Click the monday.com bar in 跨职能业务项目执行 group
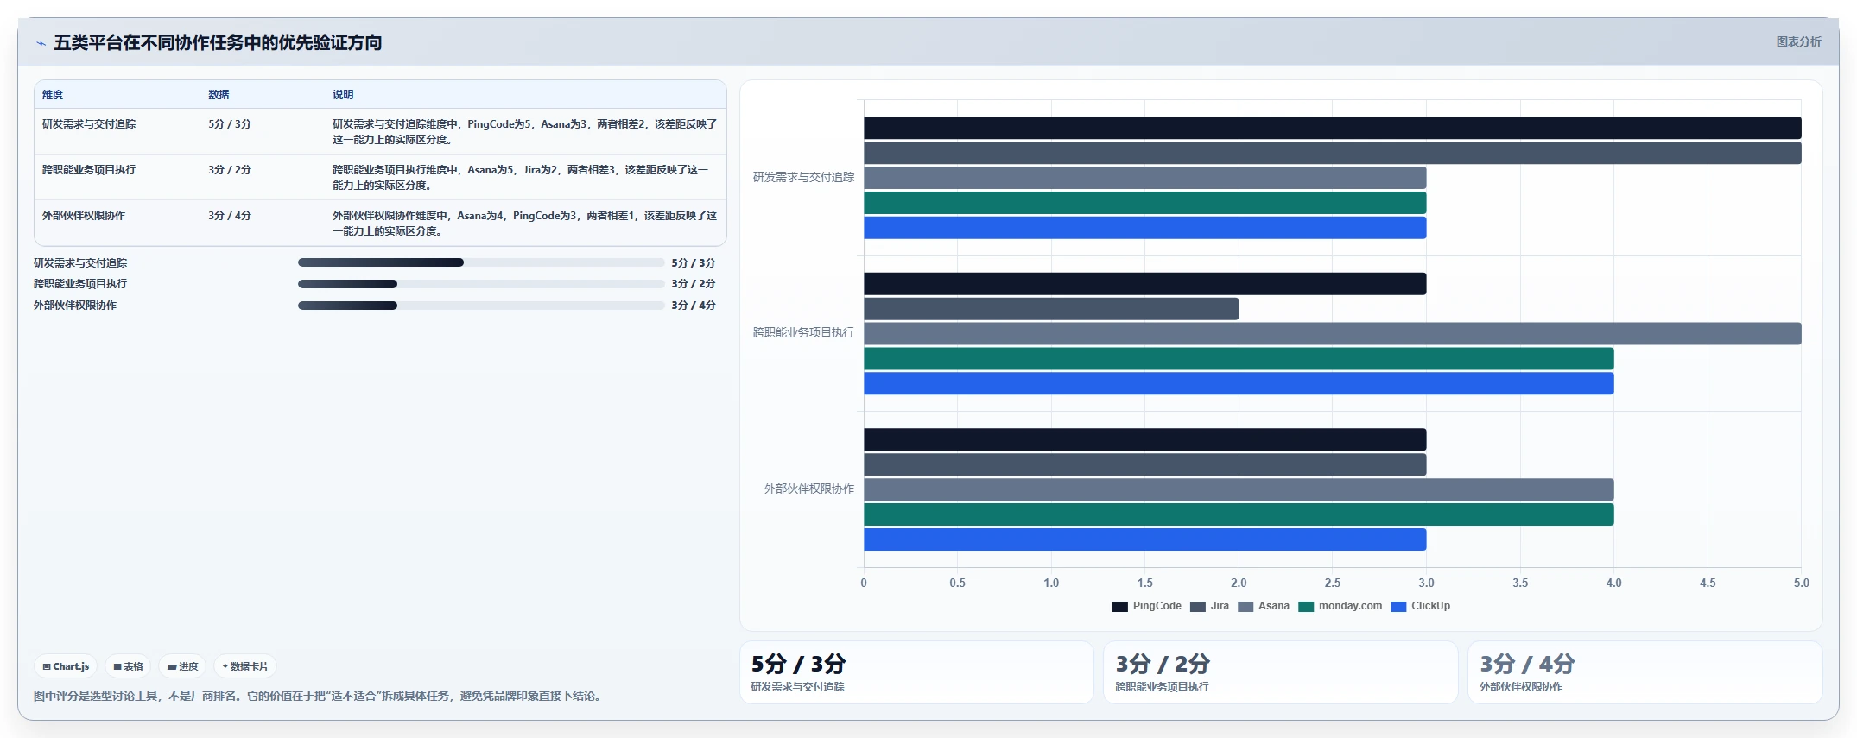Screen dimensions: 1857x738 point(1239,359)
